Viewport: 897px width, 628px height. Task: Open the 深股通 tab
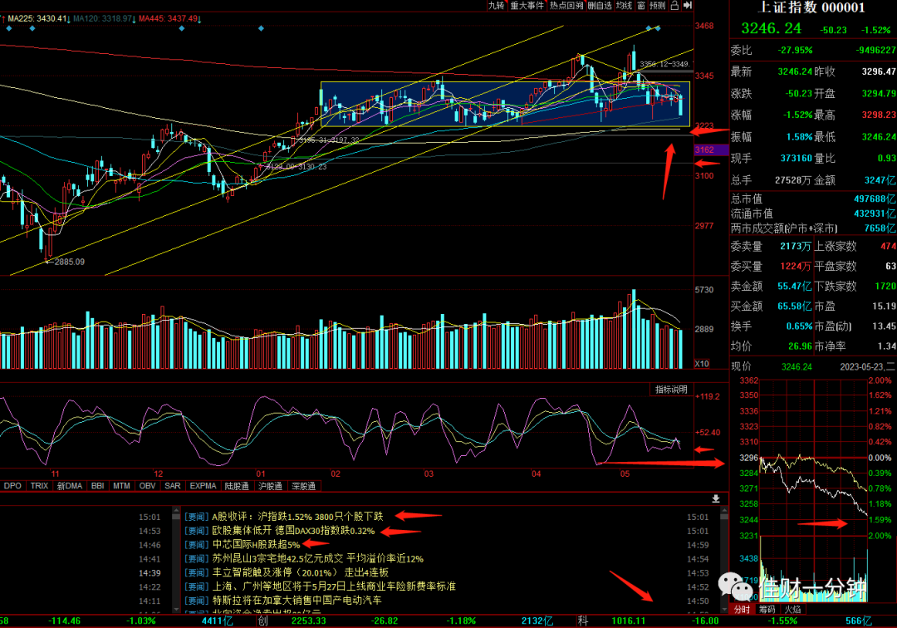coord(304,486)
